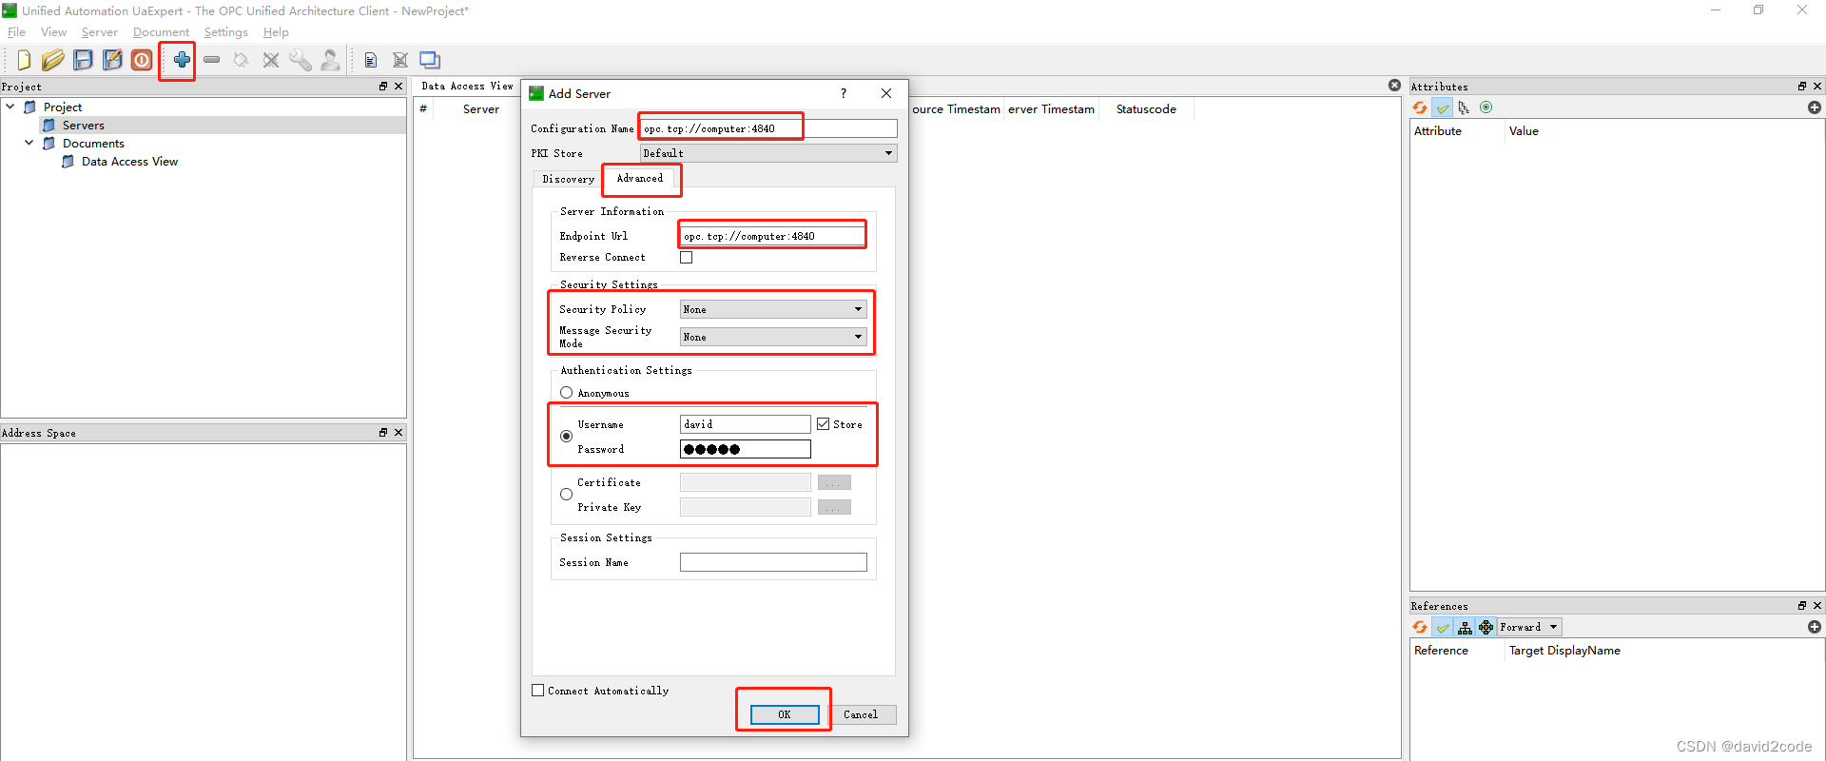
Task: Click the Save Project As pencil icon
Action: (x=112, y=60)
